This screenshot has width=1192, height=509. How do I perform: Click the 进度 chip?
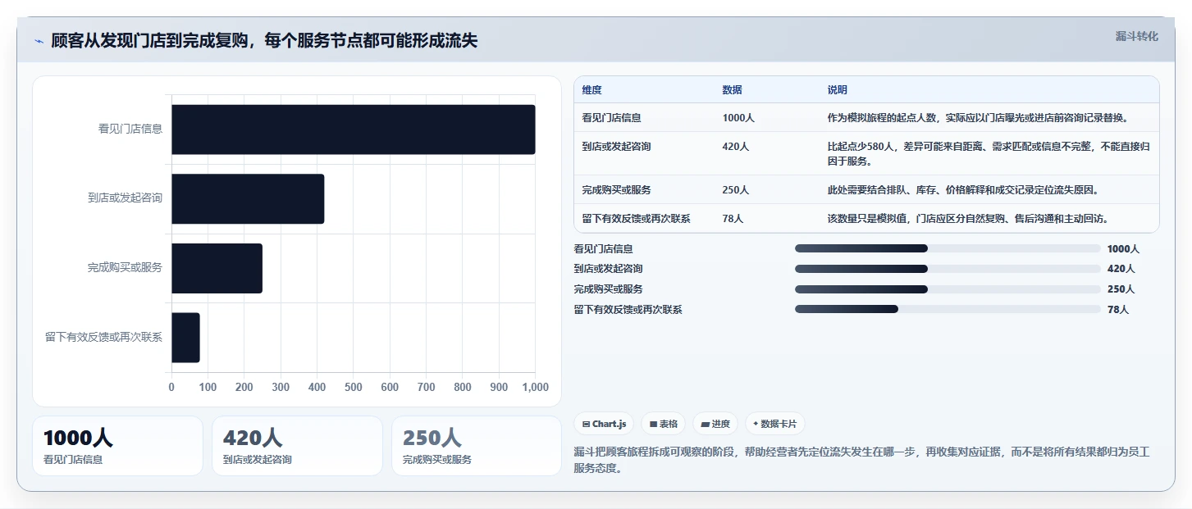click(715, 424)
